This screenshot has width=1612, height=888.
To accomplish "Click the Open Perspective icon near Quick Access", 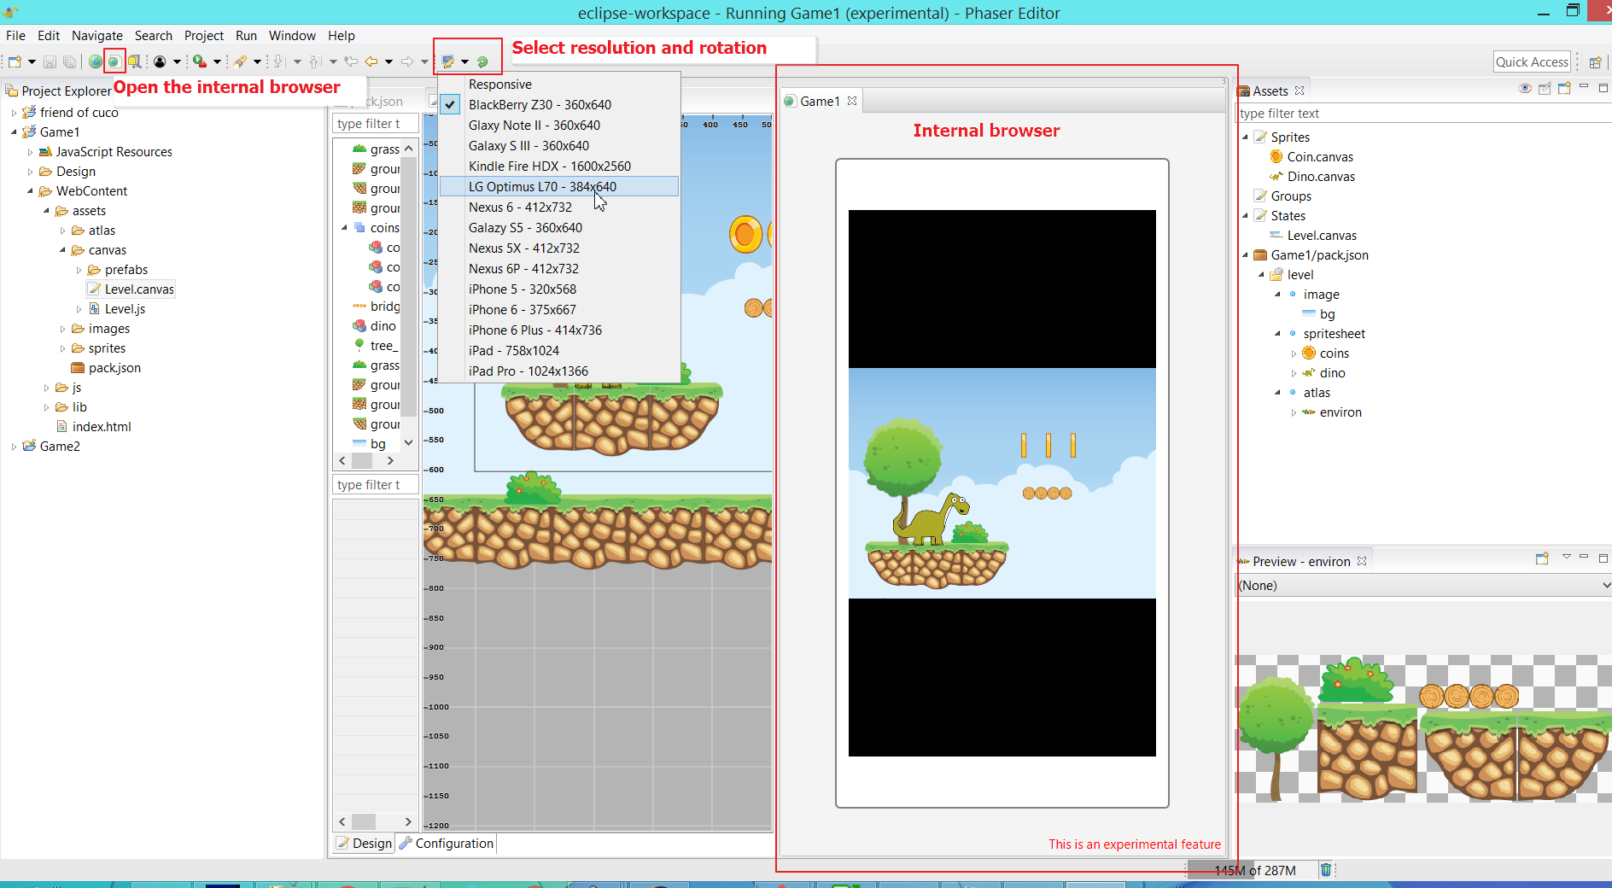I will (1595, 61).
